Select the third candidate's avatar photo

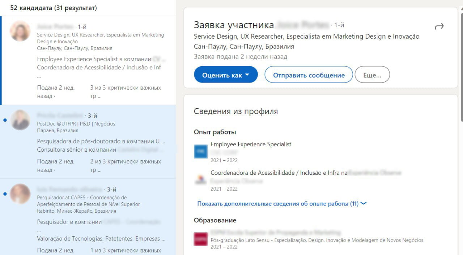click(20, 194)
